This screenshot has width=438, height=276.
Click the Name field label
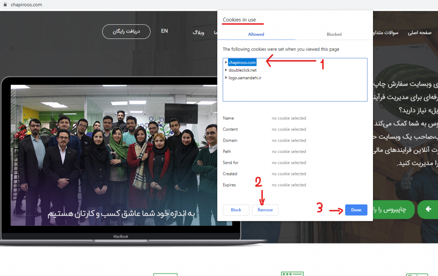228,118
